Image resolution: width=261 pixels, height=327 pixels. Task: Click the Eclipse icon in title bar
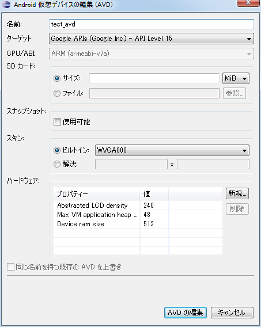[6, 5]
